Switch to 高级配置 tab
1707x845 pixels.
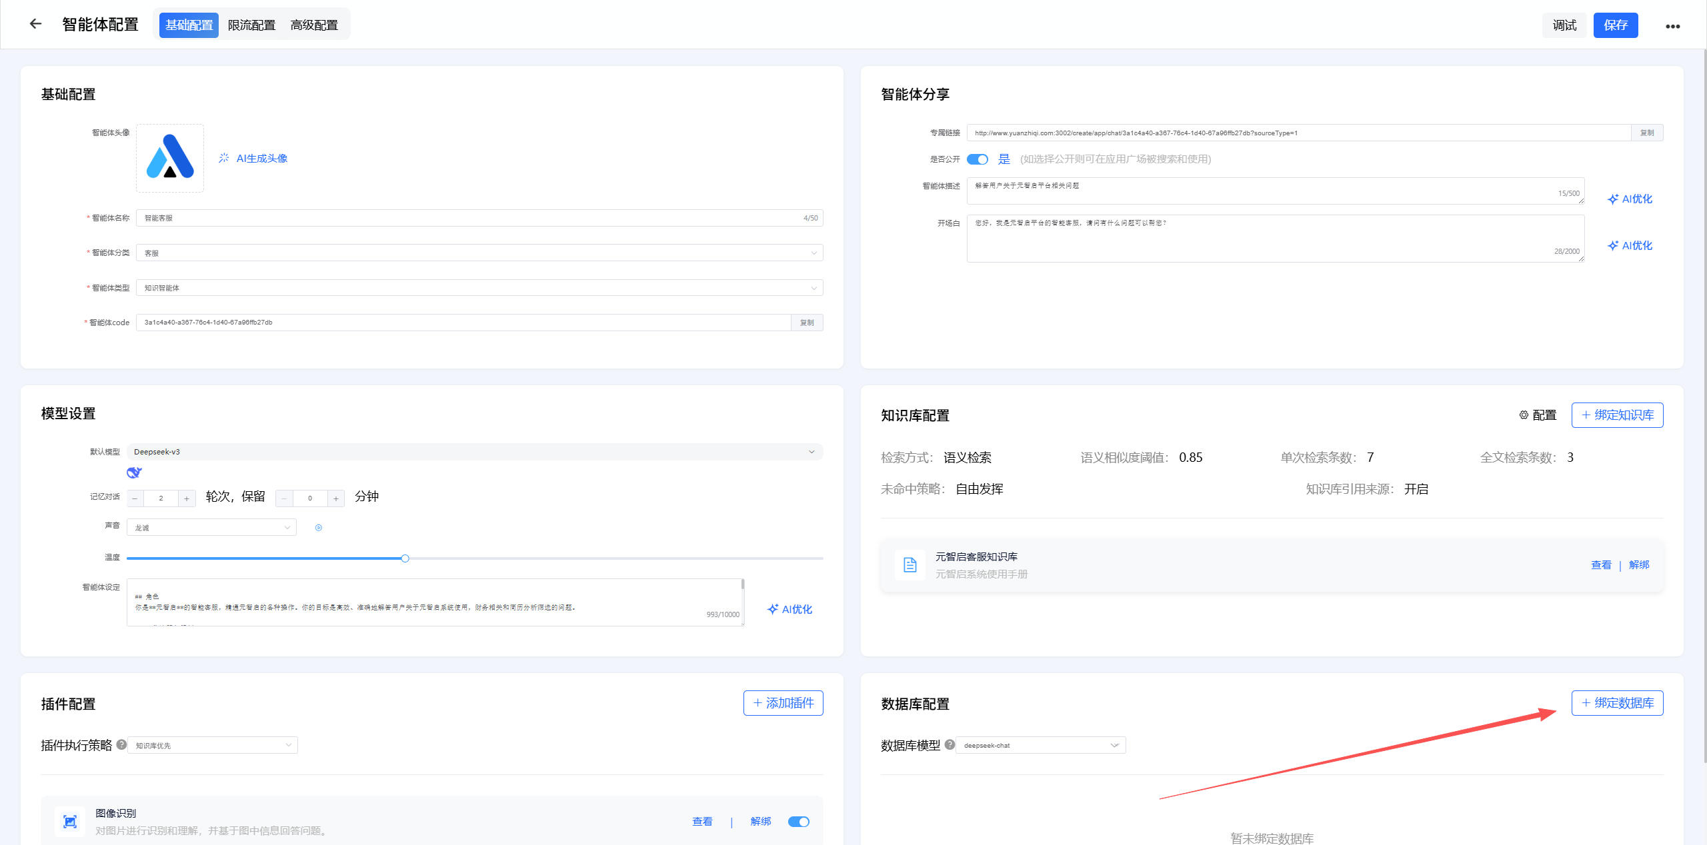314,25
